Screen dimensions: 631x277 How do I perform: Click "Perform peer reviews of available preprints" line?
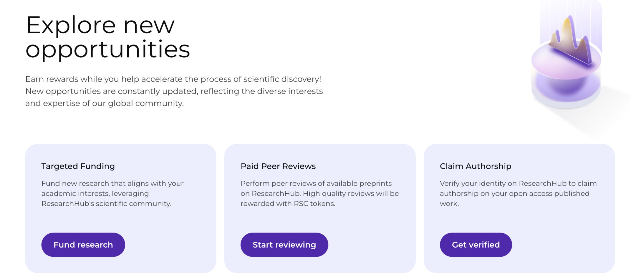(316, 184)
